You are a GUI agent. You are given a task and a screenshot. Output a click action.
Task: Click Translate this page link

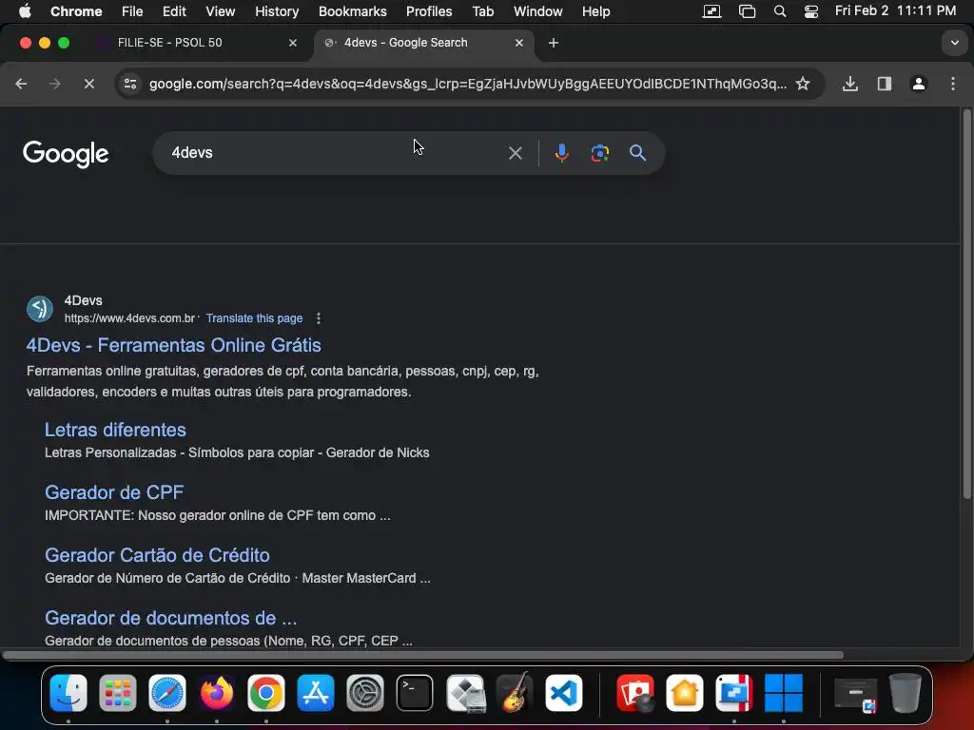pyautogui.click(x=254, y=318)
